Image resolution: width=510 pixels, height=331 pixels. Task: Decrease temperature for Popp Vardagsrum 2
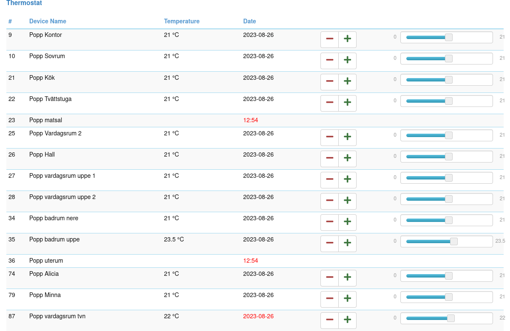[x=329, y=137]
